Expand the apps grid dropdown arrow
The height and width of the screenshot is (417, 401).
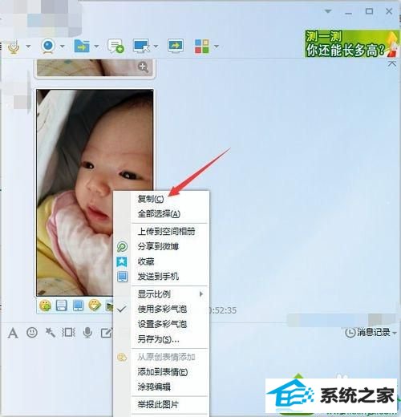click(217, 47)
